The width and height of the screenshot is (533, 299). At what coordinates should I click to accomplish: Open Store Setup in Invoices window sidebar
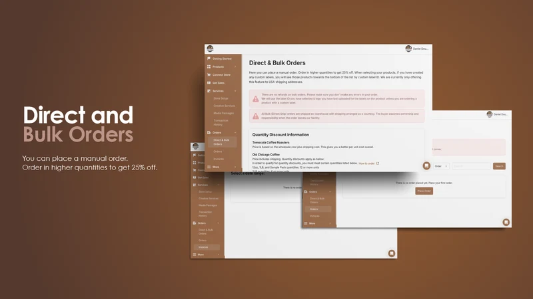tap(205, 192)
